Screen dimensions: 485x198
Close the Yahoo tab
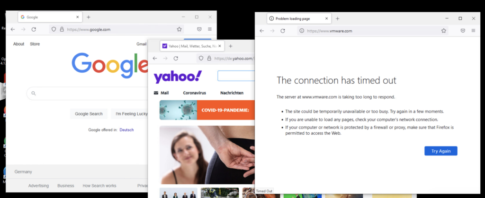tap(220, 46)
